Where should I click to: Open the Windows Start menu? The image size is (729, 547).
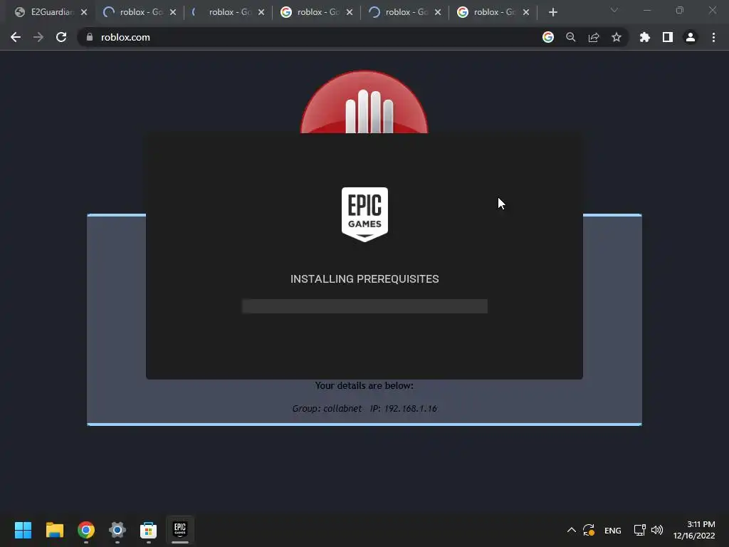pyautogui.click(x=23, y=530)
